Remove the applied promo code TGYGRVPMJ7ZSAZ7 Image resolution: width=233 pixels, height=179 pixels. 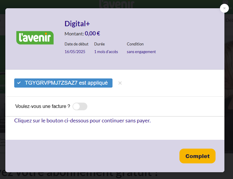coord(120,83)
